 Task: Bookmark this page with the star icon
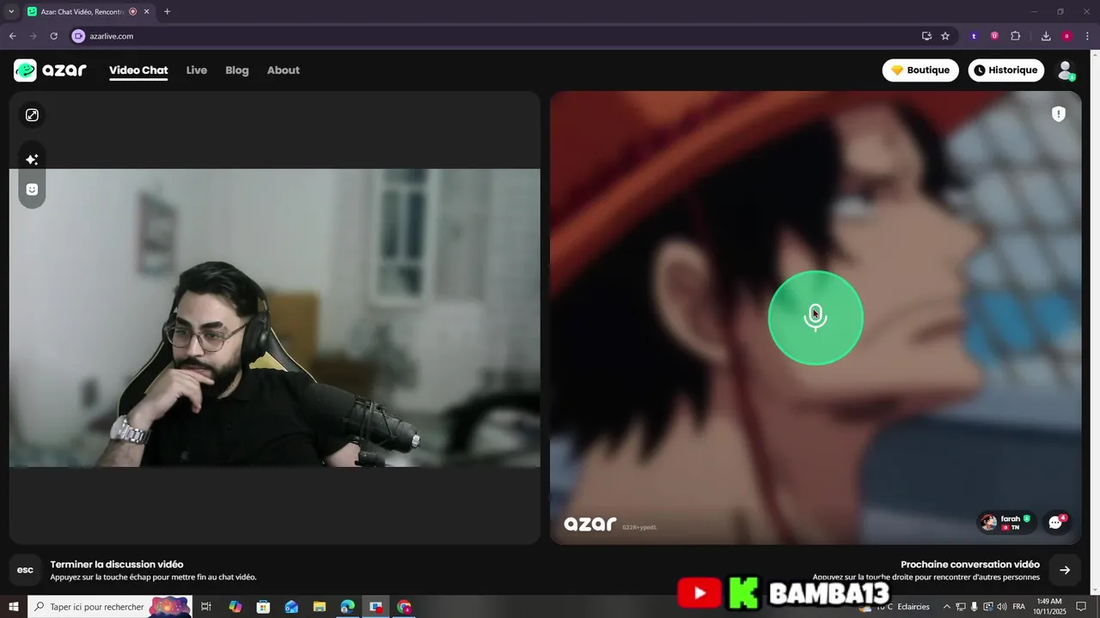945,36
